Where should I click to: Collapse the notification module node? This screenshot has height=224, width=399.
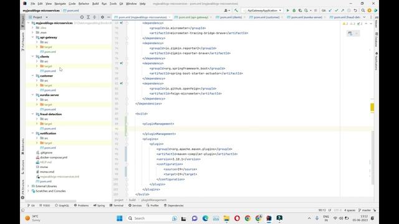pyautogui.click(x=32, y=133)
